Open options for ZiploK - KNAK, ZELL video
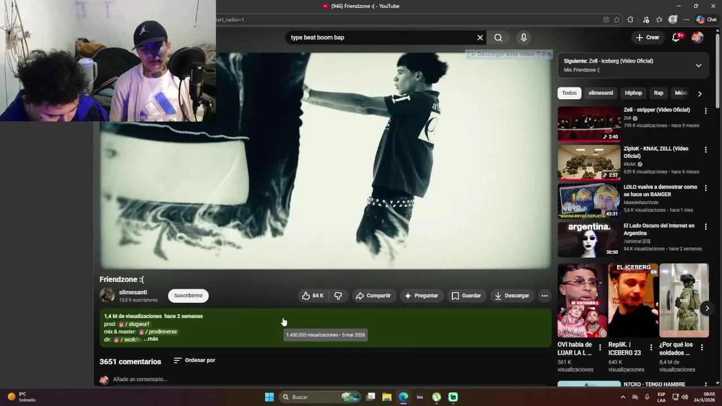 click(705, 149)
